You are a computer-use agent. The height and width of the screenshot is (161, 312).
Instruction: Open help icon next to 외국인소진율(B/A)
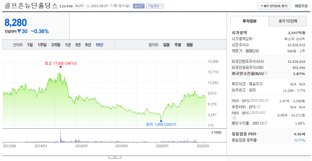point(266,73)
